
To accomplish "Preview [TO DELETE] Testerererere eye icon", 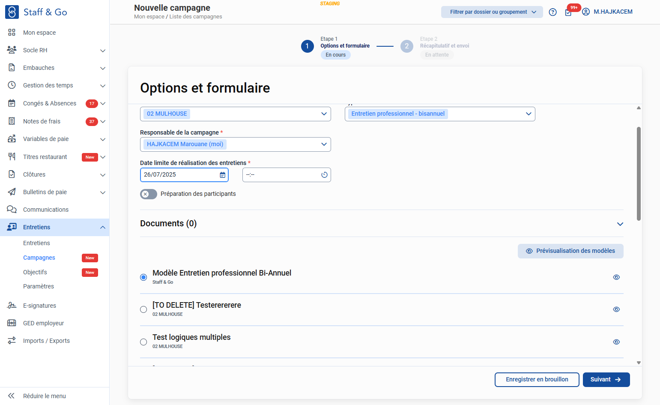I will point(616,309).
